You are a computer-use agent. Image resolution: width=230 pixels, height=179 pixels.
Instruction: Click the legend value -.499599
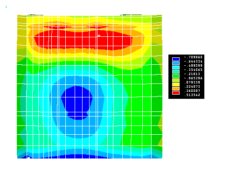click(193, 66)
